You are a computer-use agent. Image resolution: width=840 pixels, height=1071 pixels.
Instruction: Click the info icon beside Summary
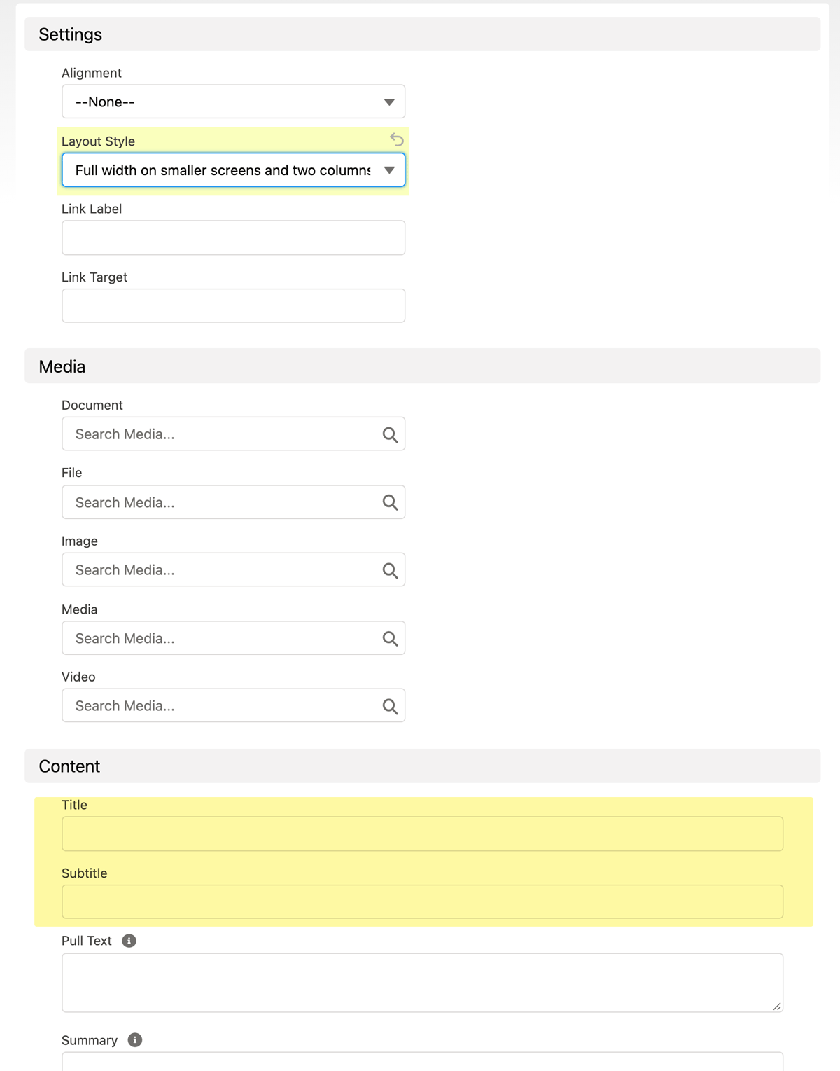[x=134, y=1040]
